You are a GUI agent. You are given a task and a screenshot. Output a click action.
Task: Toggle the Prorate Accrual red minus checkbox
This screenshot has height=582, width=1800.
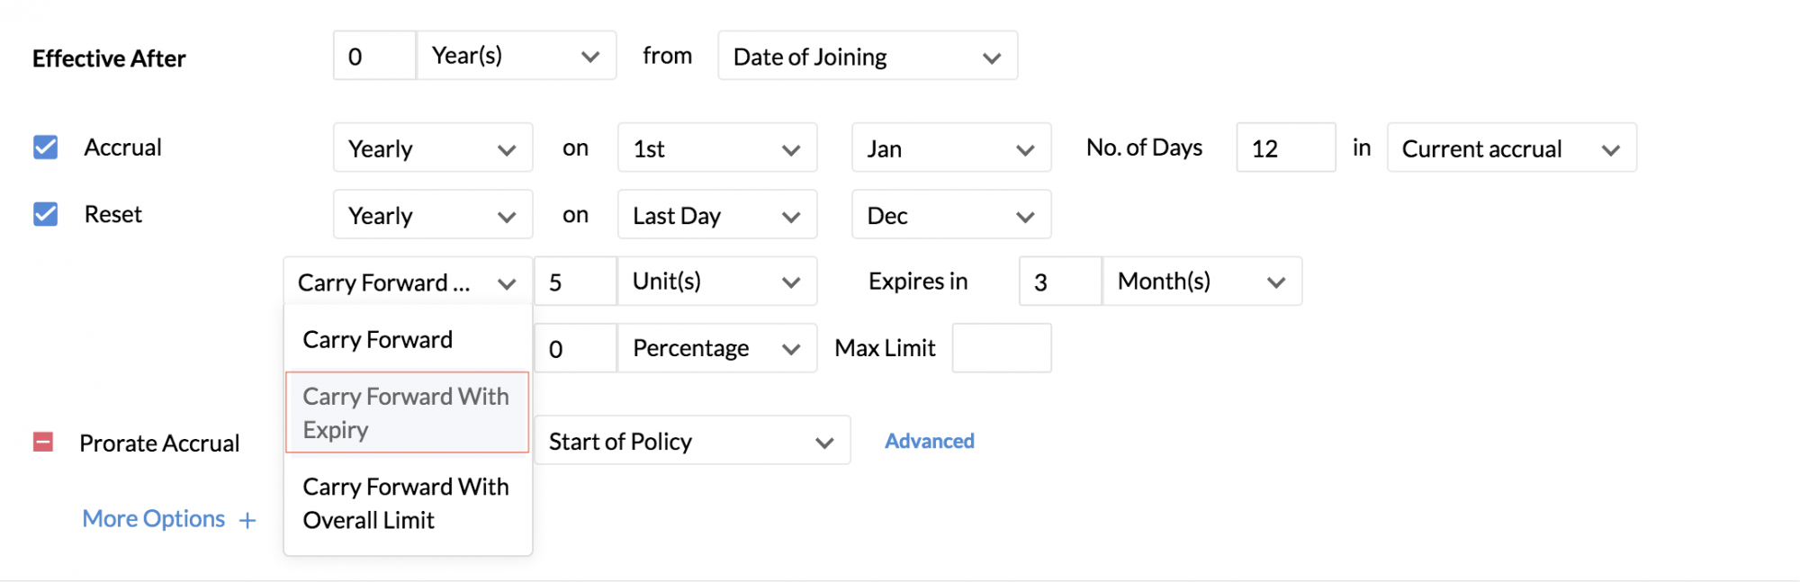click(43, 443)
